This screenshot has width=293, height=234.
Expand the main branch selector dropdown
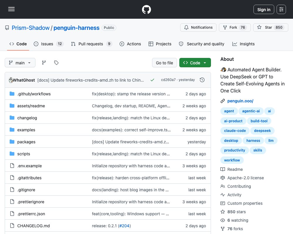coord(20,63)
